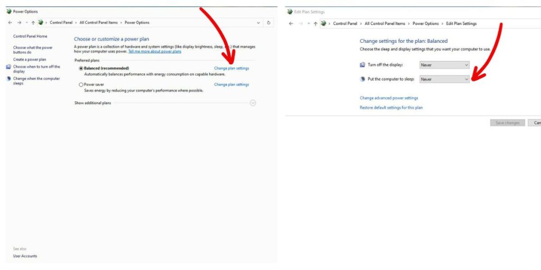This screenshot has height=270, width=541.
Task: Open 'Put the computer to sleep' dropdown
Action: pyautogui.click(x=444, y=79)
